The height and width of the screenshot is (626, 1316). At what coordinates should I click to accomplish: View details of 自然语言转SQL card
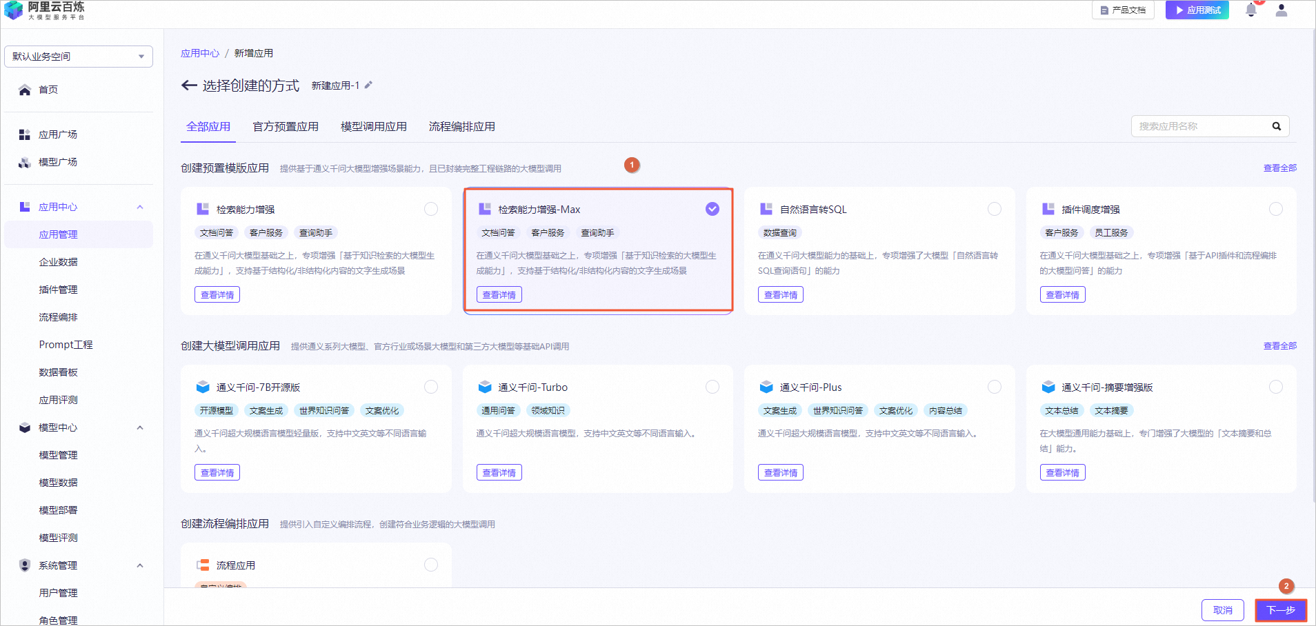[x=781, y=295]
